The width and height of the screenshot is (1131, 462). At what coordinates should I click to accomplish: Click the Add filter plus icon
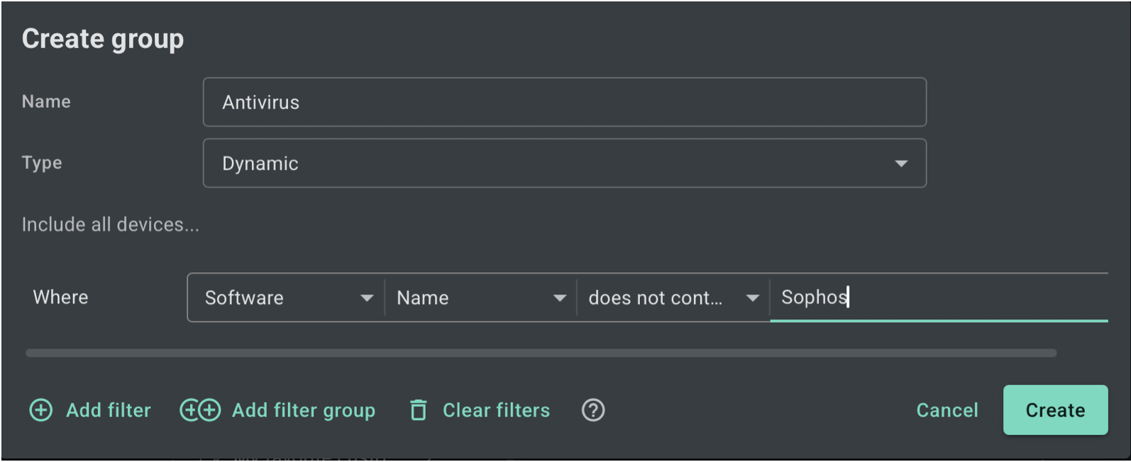pos(41,410)
